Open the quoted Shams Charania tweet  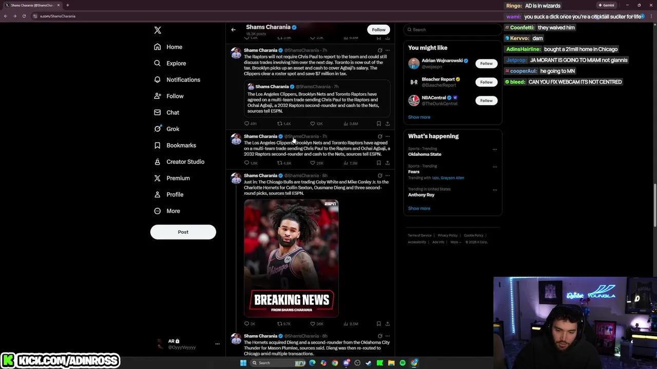[x=317, y=99]
